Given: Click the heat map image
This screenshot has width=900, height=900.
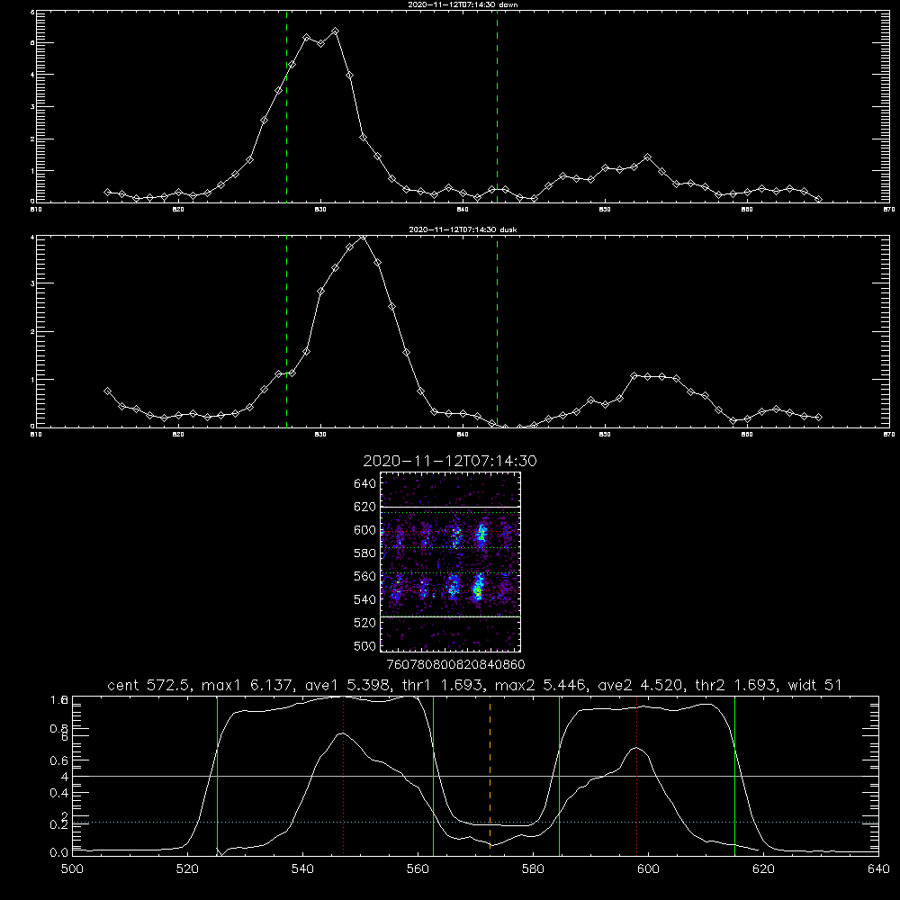Looking at the screenshot, I should (x=451, y=562).
